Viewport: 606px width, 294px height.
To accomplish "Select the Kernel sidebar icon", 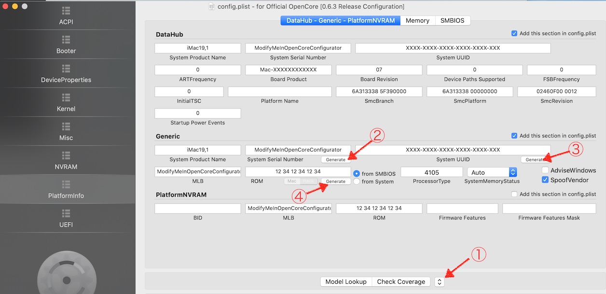I will 66,97.
